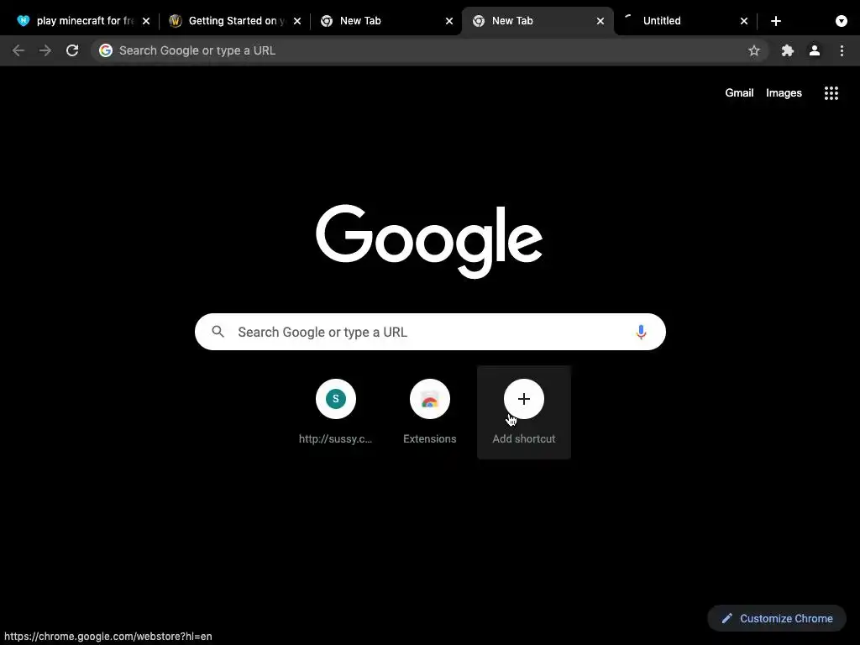Go back using the back arrow
This screenshot has width=860, height=645.
[18, 50]
